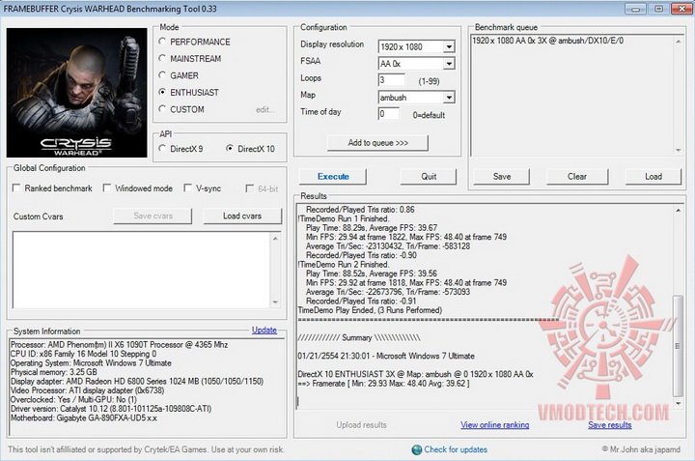Click the Operating System Windows 7 Ultimate line
The height and width of the screenshot is (461, 695).
click(91, 363)
